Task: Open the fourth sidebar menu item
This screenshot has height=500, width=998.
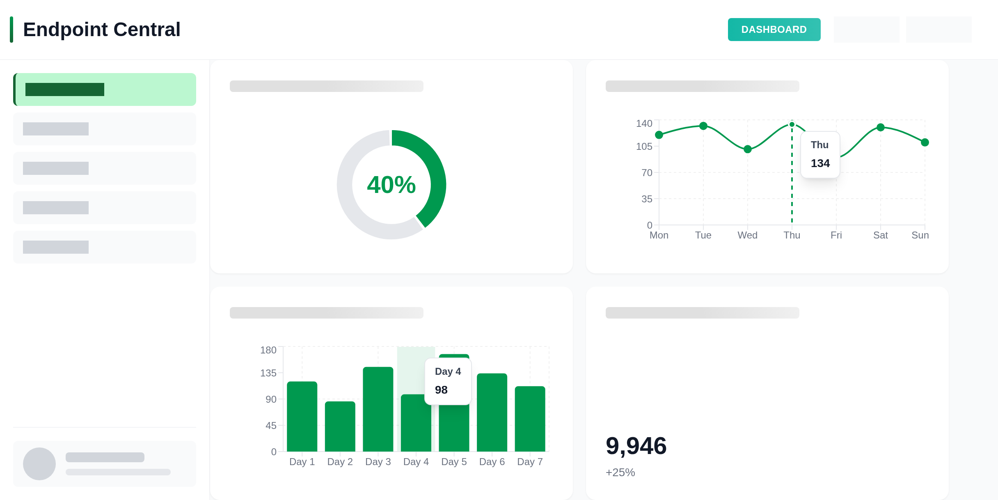Action: point(105,208)
